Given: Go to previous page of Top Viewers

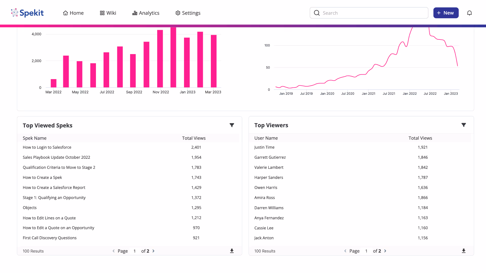Looking at the screenshot, I should coord(345,251).
